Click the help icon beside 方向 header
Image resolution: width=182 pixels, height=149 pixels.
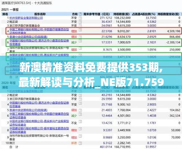(x=80, y=14)
